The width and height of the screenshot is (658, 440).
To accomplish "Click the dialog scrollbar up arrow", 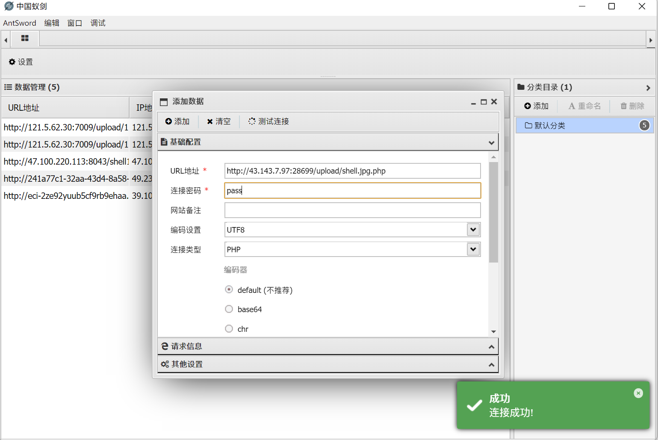I will pos(493,157).
